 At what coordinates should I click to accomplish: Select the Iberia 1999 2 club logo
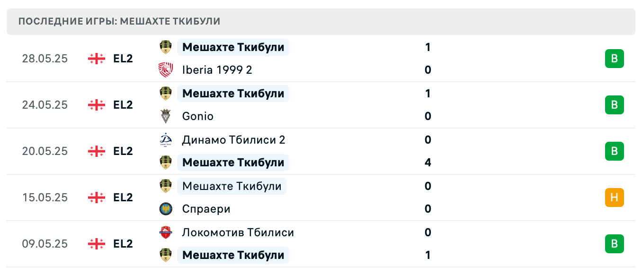(165, 69)
